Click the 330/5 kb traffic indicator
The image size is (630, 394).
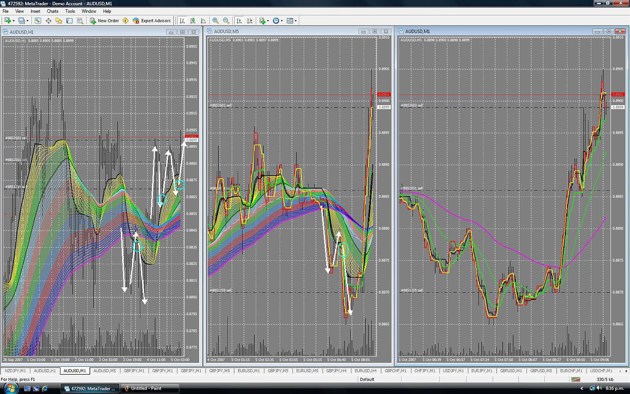605,379
